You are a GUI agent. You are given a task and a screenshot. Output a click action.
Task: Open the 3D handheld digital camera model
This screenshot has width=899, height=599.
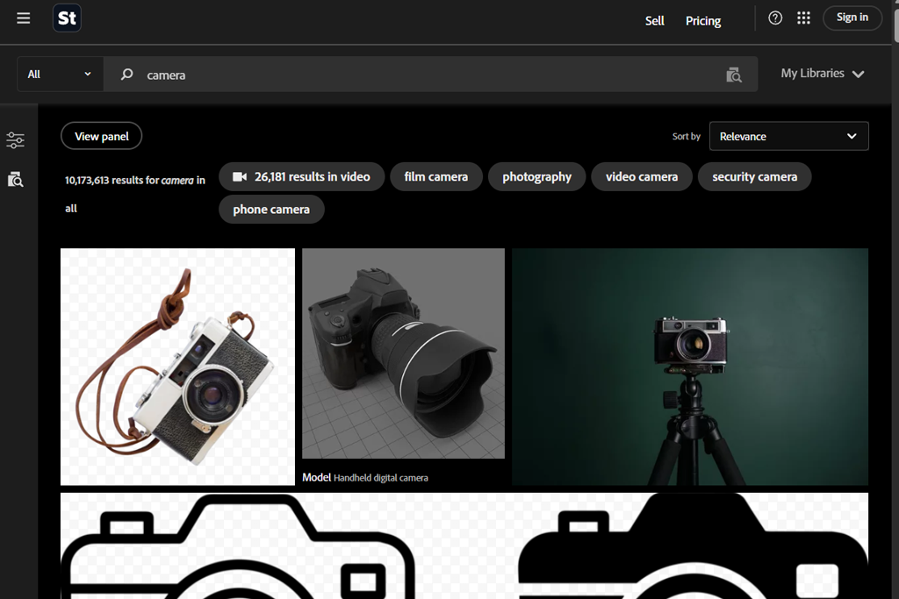click(x=404, y=353)
